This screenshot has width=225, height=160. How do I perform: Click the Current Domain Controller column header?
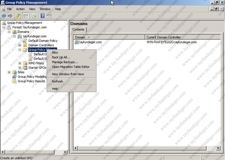[183, 37]
